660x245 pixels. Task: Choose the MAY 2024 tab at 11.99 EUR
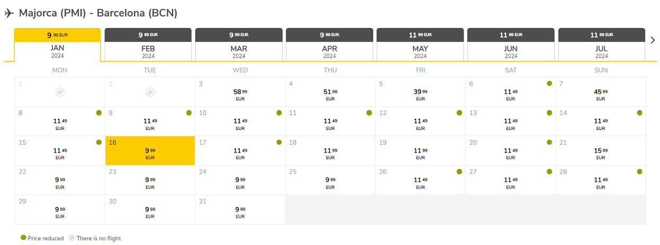coord(420,44)
